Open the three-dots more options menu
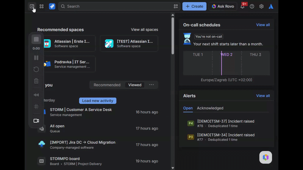This screenshot has height=170, width=303. 151,85
